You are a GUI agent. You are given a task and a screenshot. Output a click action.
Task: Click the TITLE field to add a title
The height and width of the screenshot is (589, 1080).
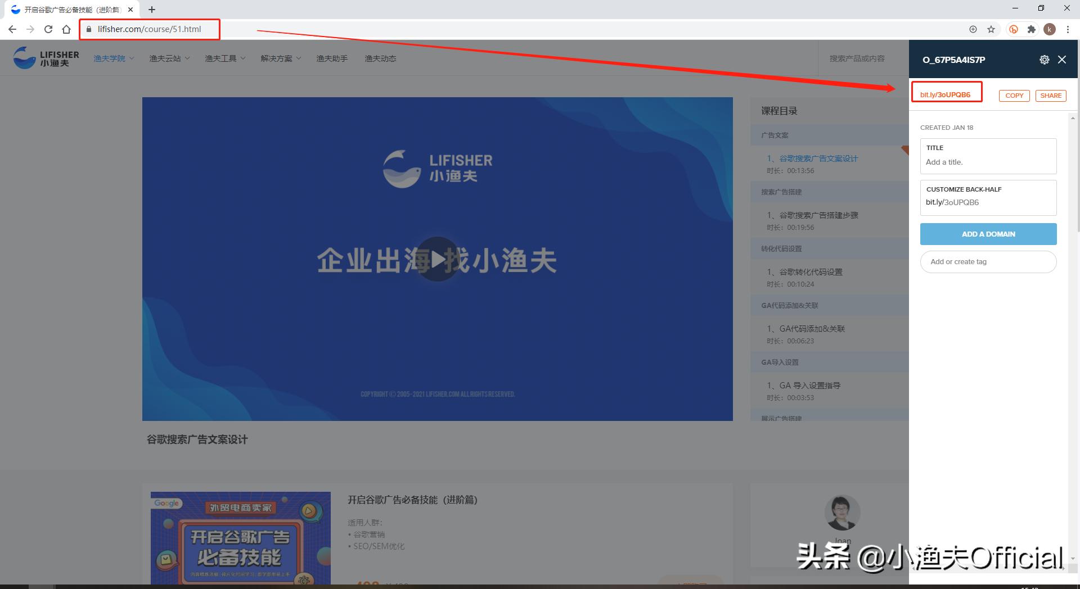(x=988, y=162)
